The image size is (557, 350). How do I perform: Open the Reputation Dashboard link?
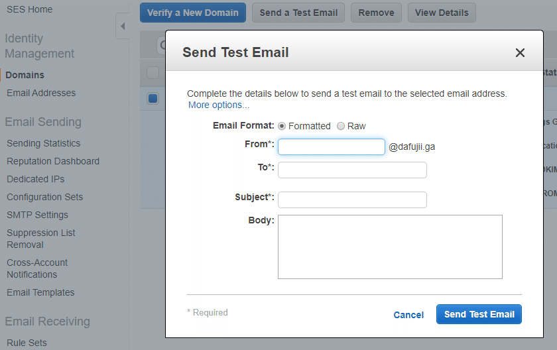point(53,161)
